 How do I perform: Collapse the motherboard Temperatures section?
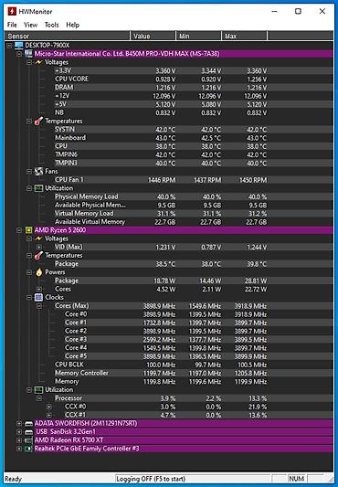[29, 122]
